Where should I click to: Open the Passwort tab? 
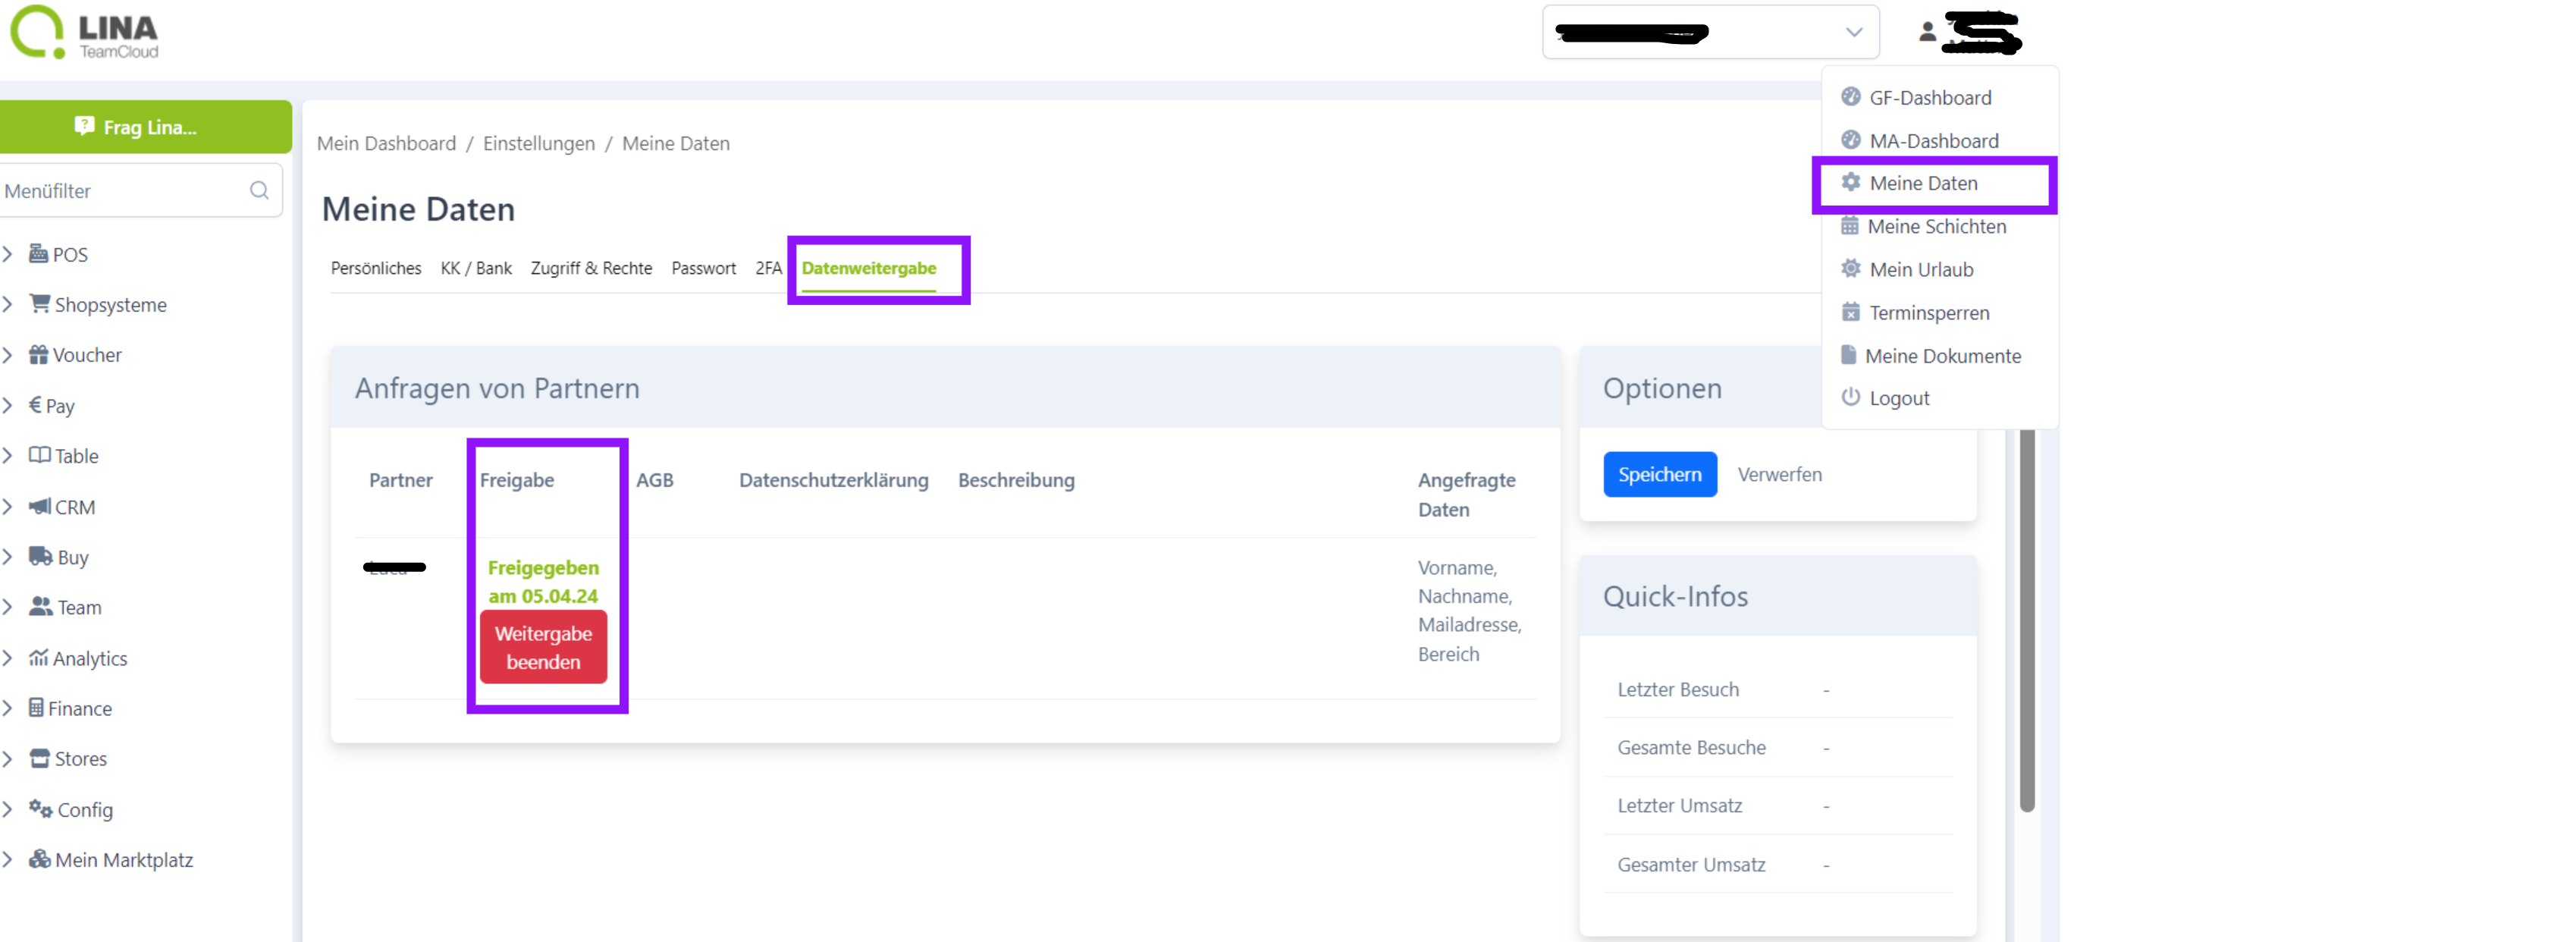[x=703, y=268]
